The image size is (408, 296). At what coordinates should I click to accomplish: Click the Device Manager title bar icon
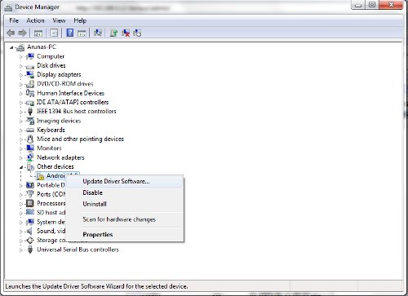click(8, 7)
